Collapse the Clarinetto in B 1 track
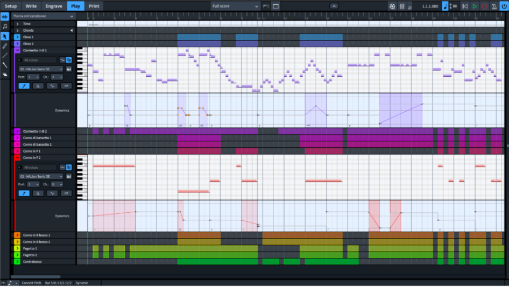The width and height of the screenshot is (509, 287). point(17,50)
